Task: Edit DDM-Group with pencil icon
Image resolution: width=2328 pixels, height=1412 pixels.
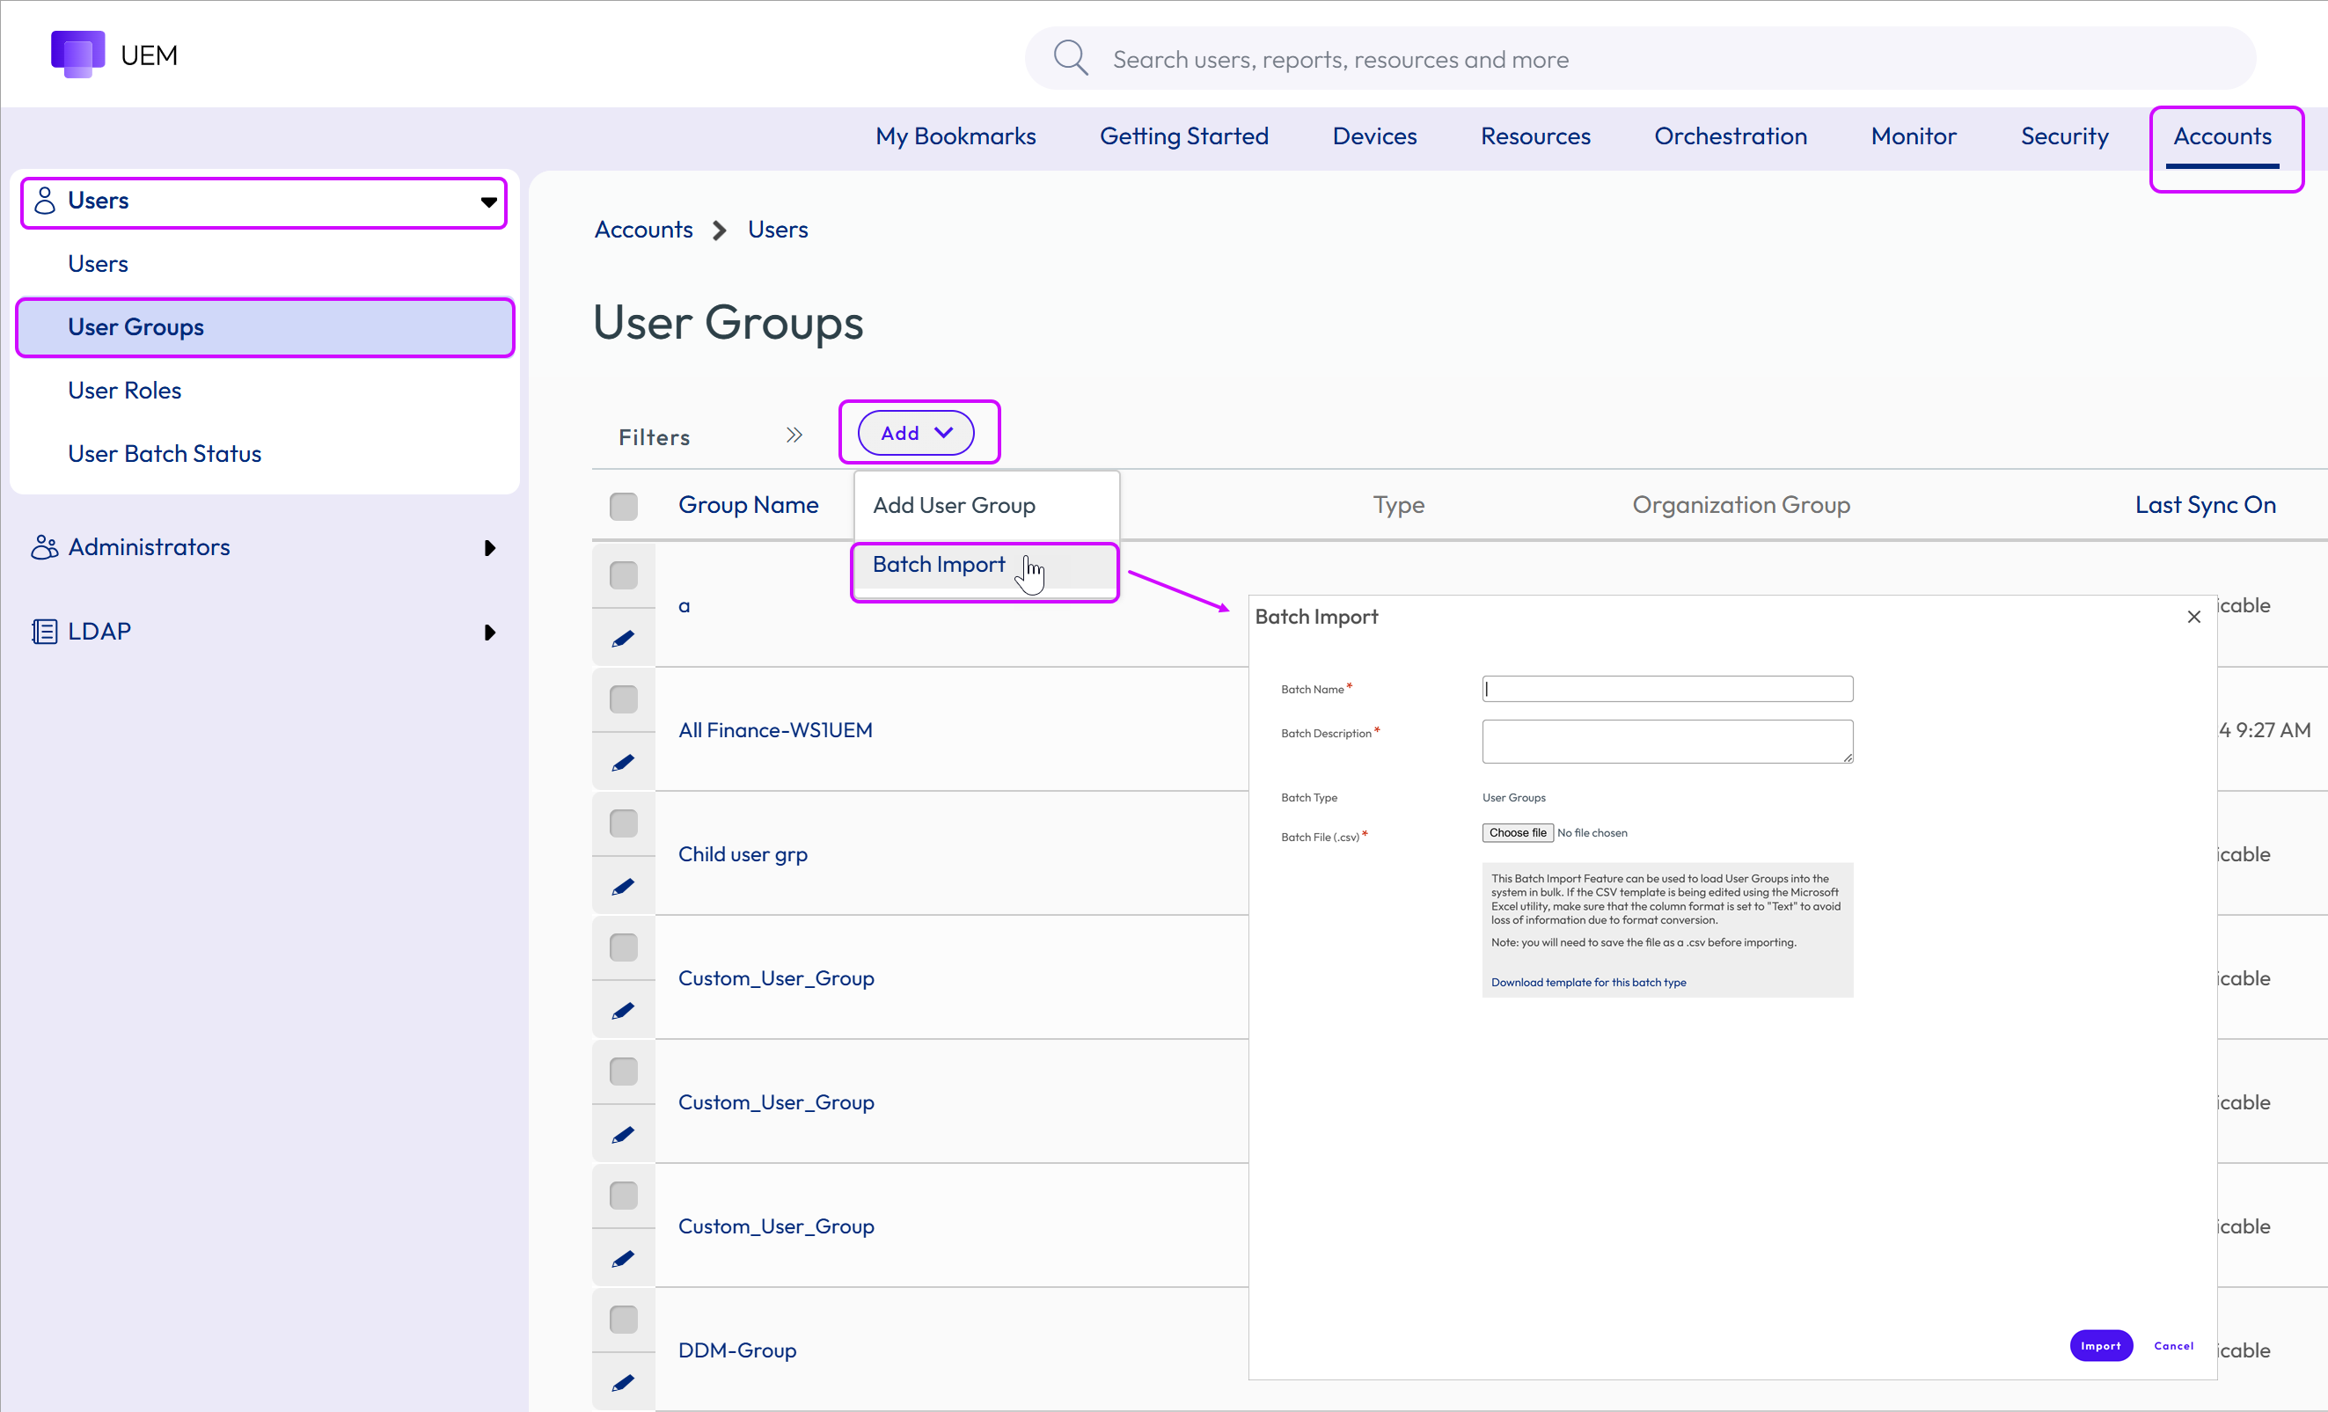Action: 623,1383
